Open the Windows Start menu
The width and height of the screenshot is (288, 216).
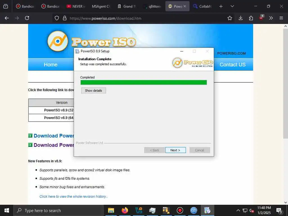[x=7, y=210]
